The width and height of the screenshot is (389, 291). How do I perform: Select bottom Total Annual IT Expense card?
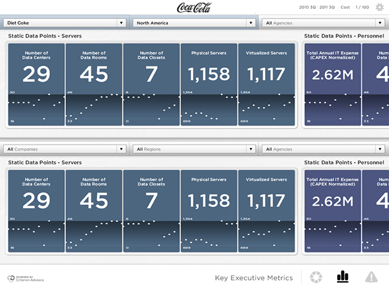click(x=333, y=211)
